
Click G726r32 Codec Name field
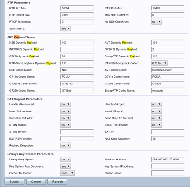77,84
